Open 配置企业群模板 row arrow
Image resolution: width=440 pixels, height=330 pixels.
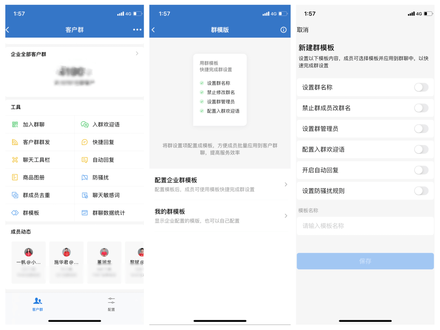tap(286, 185)
